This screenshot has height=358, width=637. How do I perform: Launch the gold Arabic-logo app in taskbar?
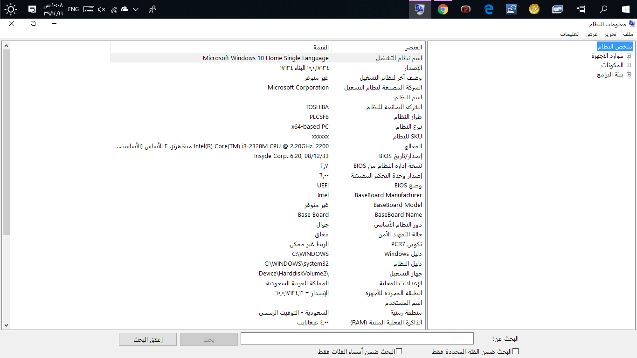coord(534,9)
